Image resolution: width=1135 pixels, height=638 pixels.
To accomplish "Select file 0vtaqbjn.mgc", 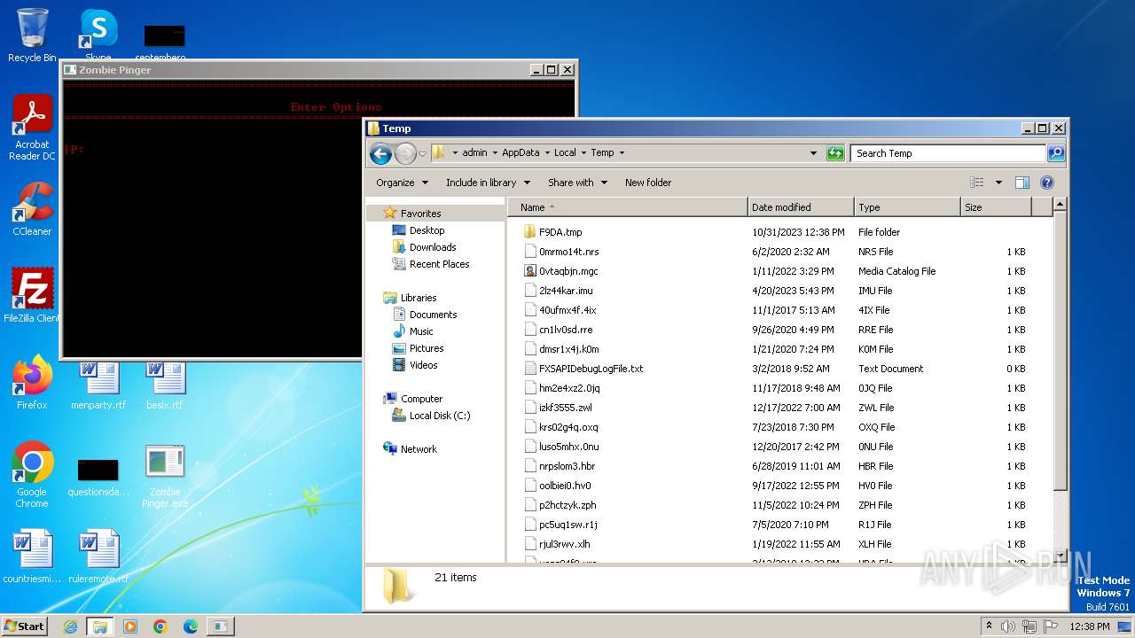I will (x=568, y=271).
